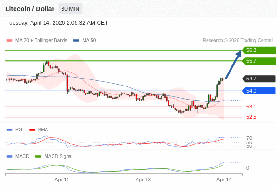Click the RSI legend blue swatch

(x=9, y=130)
